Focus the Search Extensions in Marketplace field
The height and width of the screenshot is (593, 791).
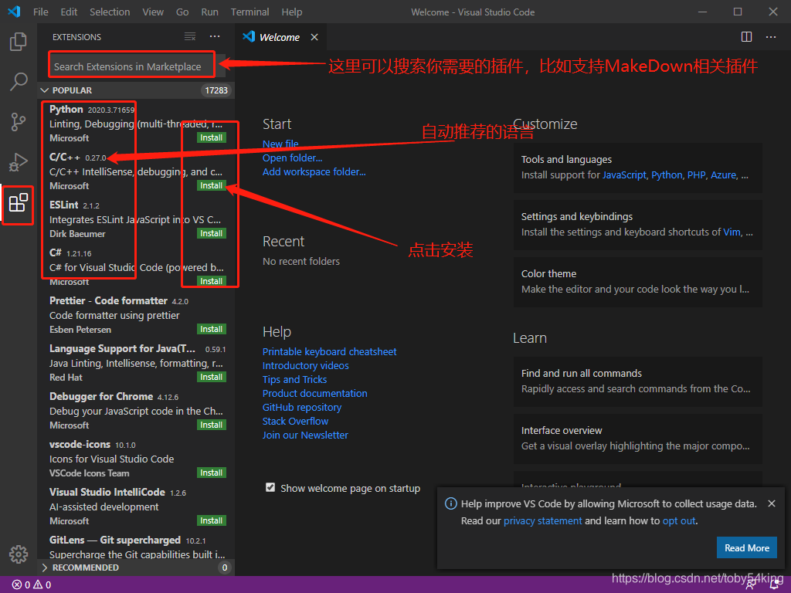[131, 66]
